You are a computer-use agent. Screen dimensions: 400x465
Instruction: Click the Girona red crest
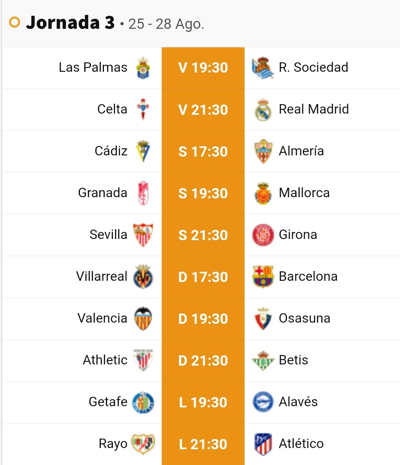coord(263,235)
